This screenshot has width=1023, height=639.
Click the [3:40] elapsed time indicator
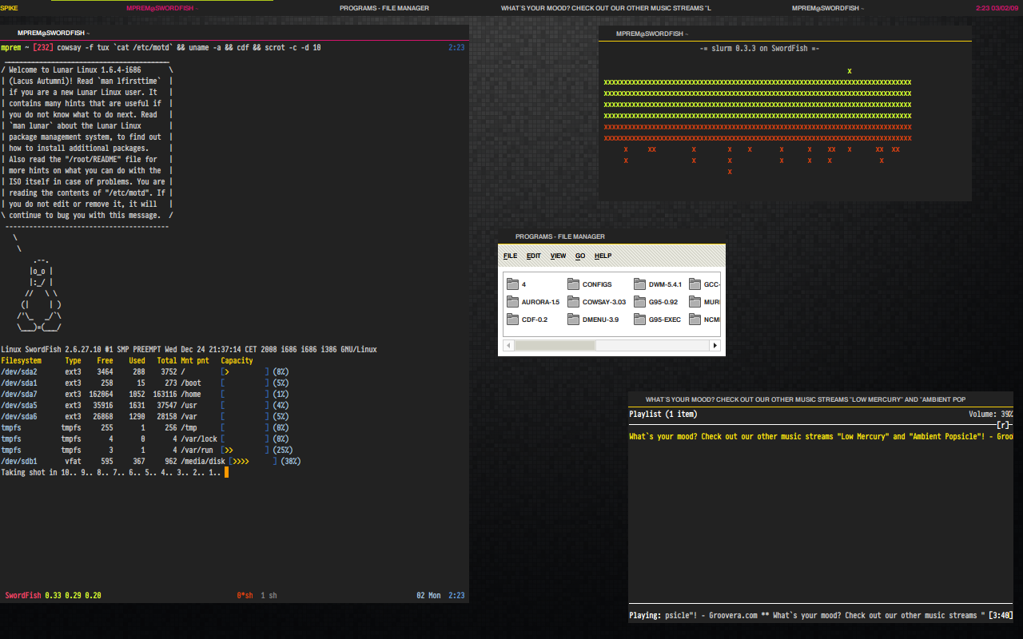[x=1001, y=615]
